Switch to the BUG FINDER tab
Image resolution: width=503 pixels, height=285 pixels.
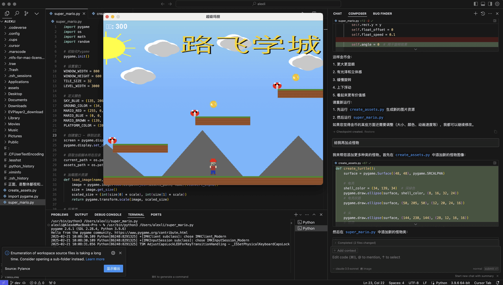382,14
